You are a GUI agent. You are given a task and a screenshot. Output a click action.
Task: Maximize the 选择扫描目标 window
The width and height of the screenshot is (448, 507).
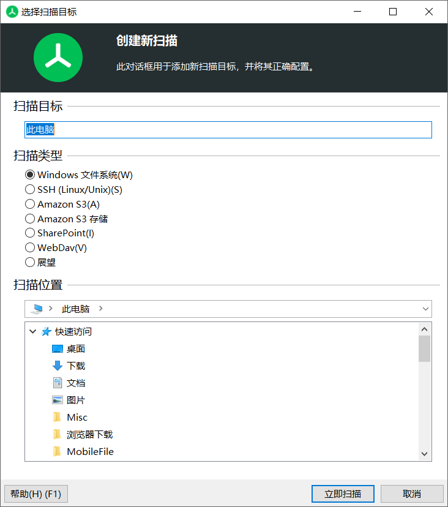click(393, 12)
